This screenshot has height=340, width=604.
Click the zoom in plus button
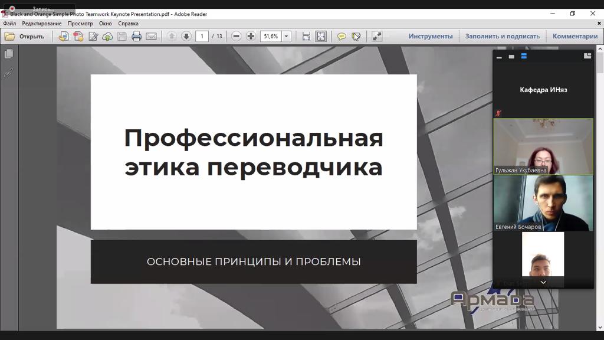[x=251, y=36]
